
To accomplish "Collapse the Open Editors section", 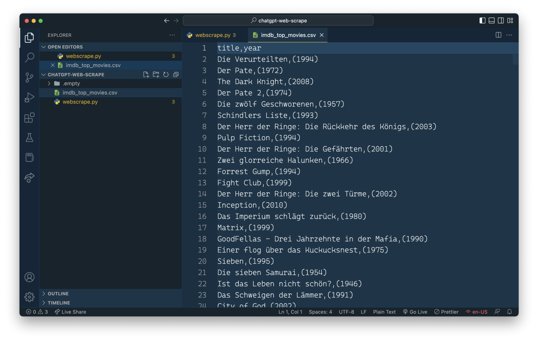I will click(111, 47).
